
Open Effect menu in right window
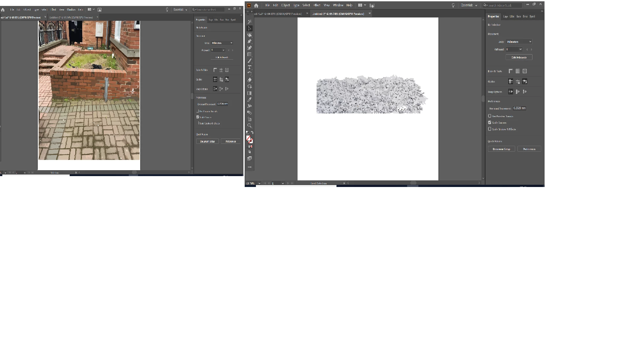[317, 5]
